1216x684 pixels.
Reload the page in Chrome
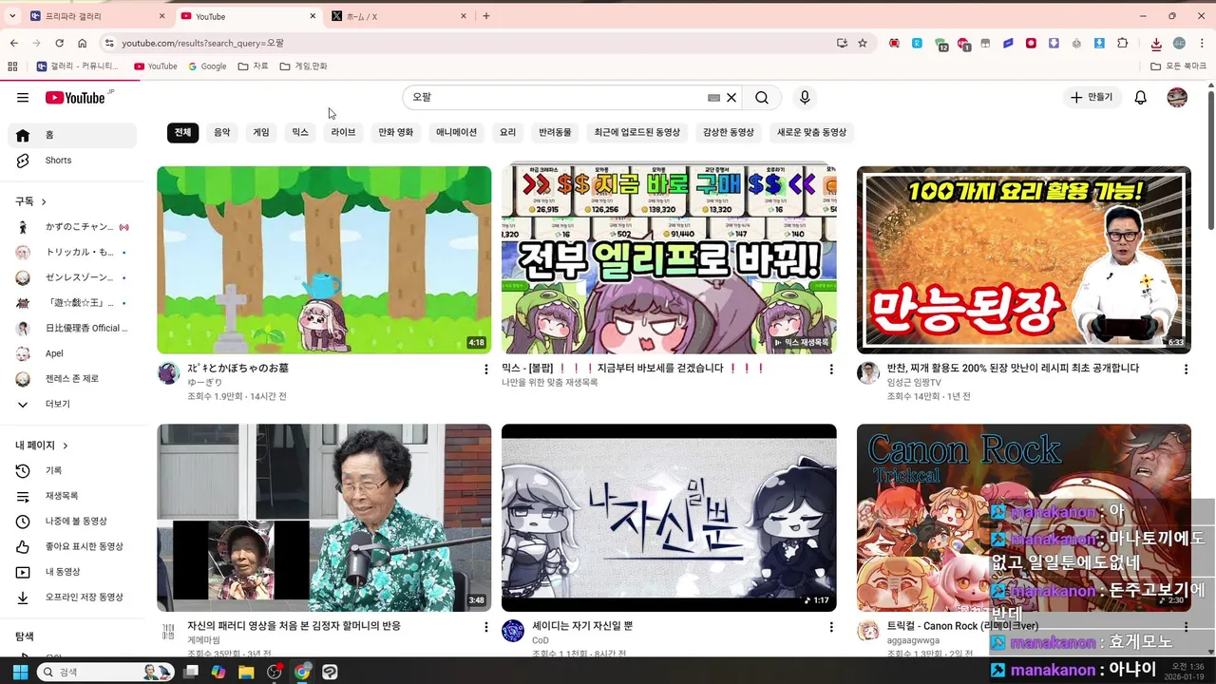click(x=59, y=43)
